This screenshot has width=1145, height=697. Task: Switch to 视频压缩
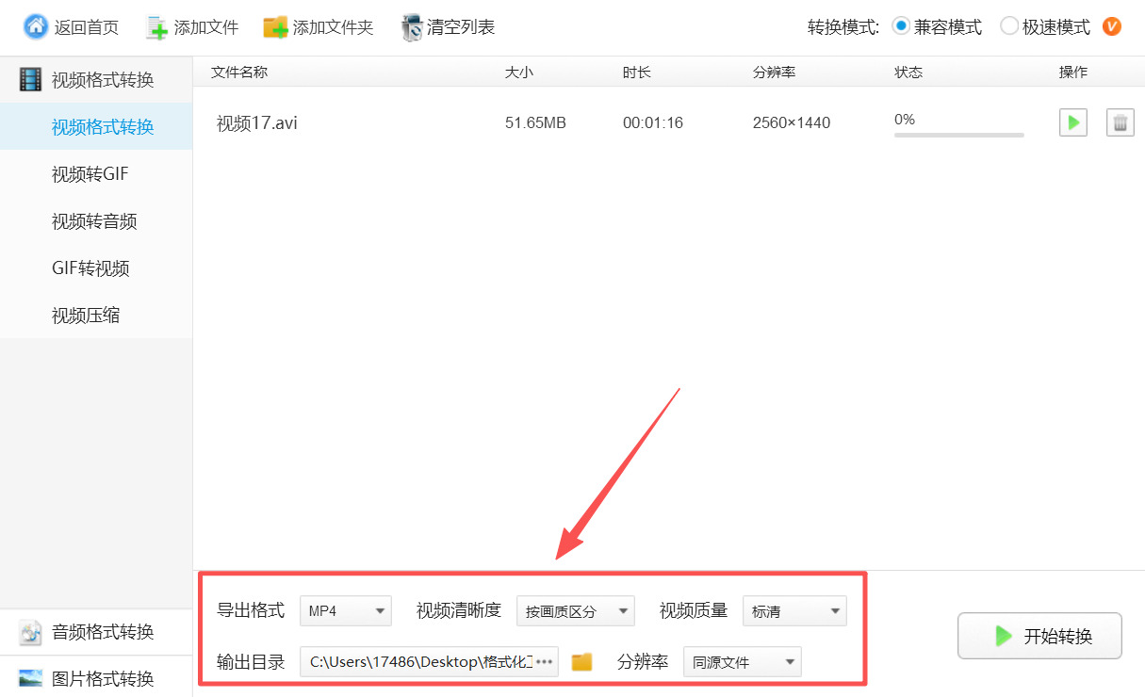point(96,315)
